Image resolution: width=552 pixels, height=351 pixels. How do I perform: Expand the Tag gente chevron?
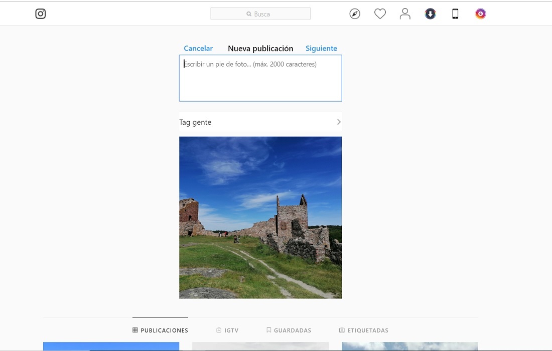(x=339, y=122)
